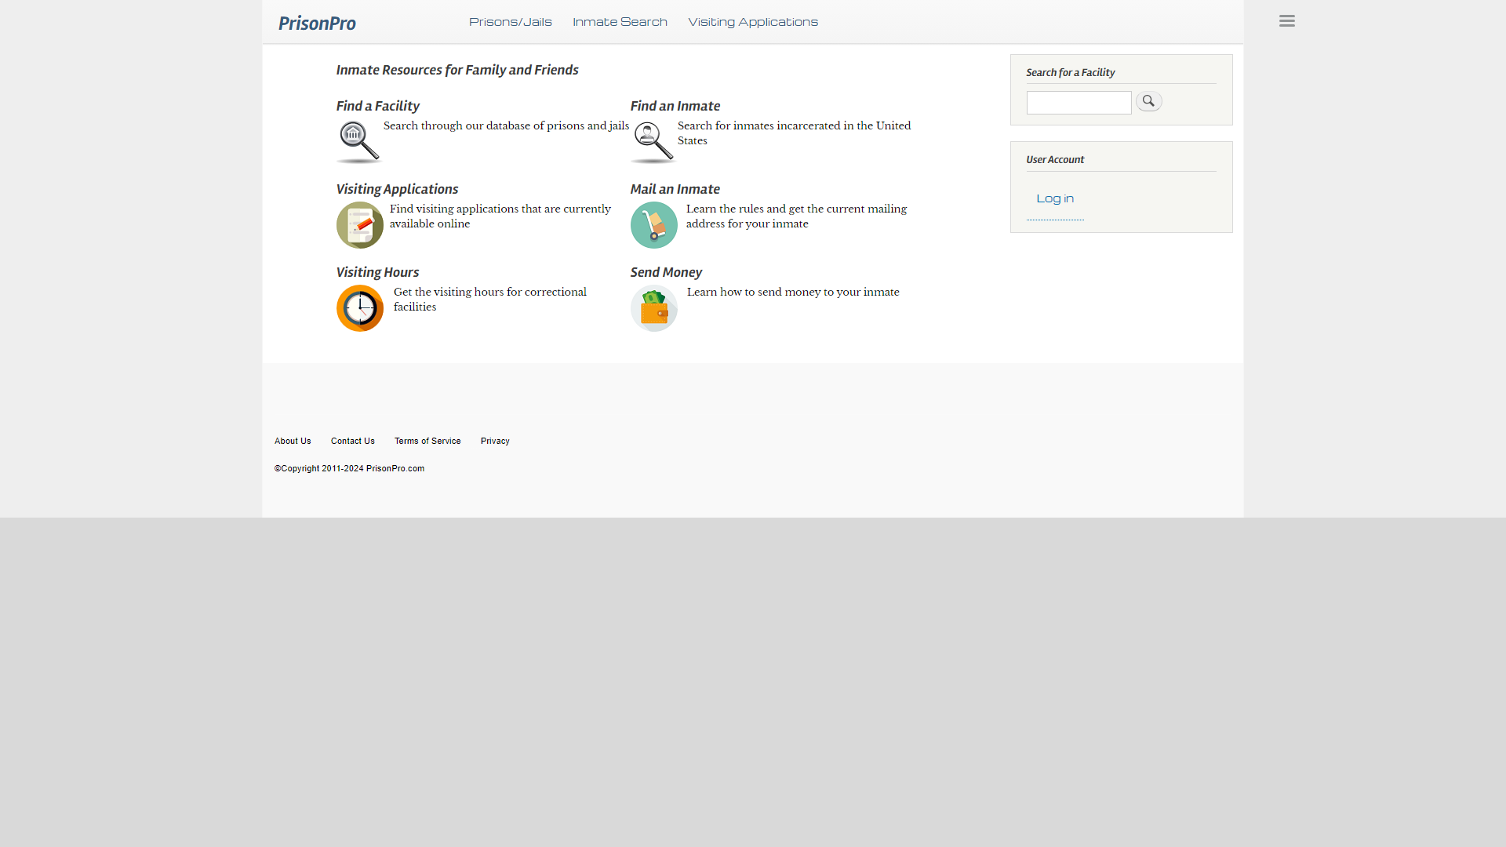Image resolution: width=1506 pixels, height=847 pixels.
Task: Open the Visiting Applications nav item
Action: coord(753,22)
